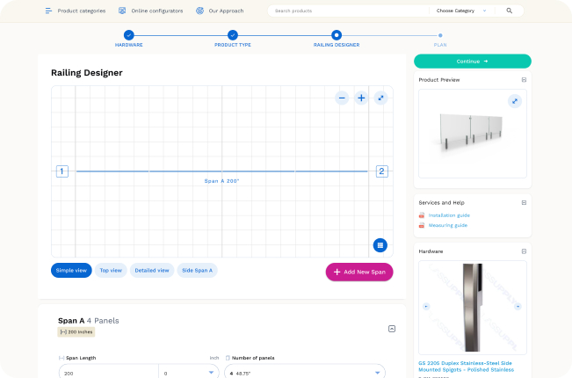
Task: Go to the Hardware step marker
Action: point(129,35)
